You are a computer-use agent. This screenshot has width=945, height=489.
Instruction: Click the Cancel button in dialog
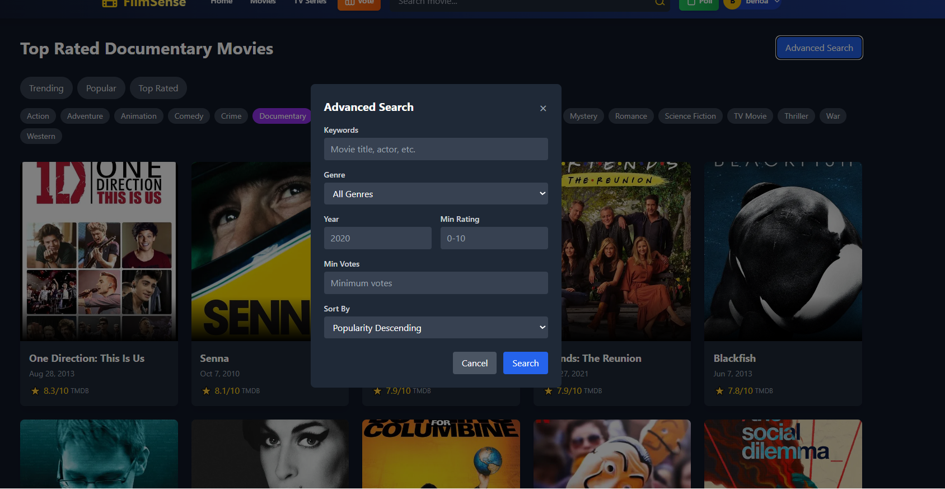pyautogui.click(x=475, y=363)
